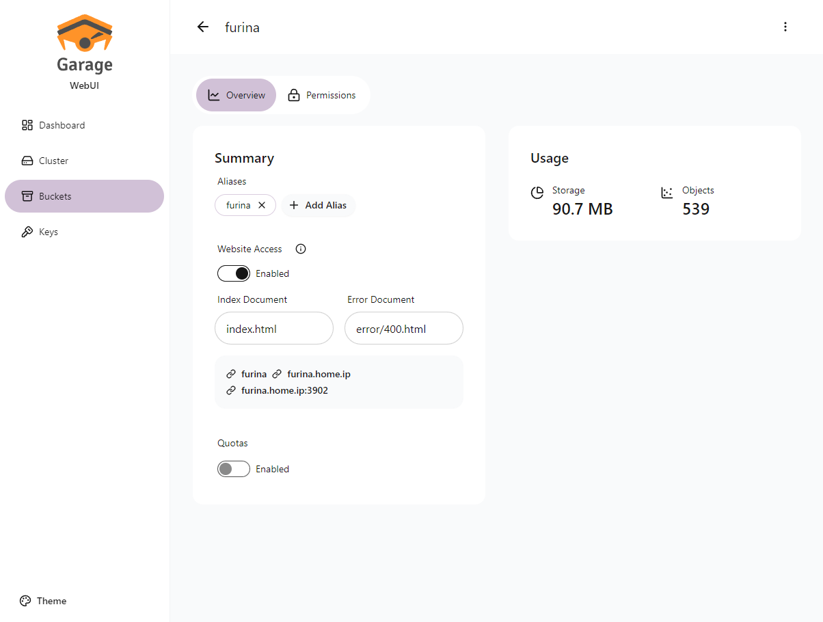The height and width of the screenshot is (622, 823).
Task: Click the Objects scatter chart icon
Action: click(x=667, y=193)
